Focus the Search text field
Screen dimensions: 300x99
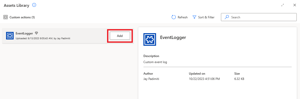tap(259, 17)
